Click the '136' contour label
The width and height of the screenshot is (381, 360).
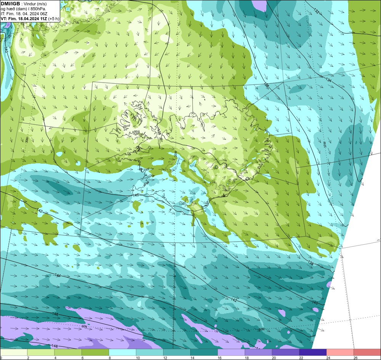[266, 85]
